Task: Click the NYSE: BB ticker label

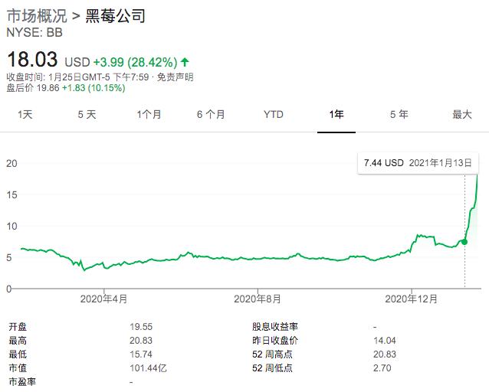Action: click(34, 32)
